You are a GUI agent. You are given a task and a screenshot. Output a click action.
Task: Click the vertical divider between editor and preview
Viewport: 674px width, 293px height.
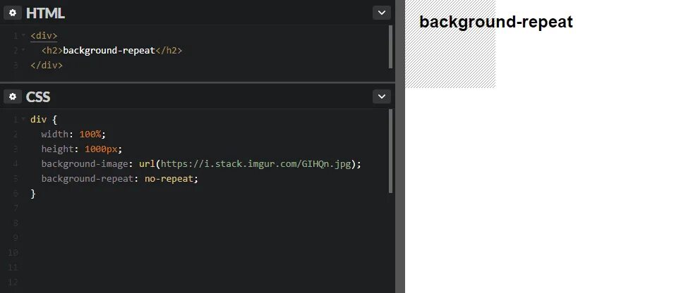[399, 146]
